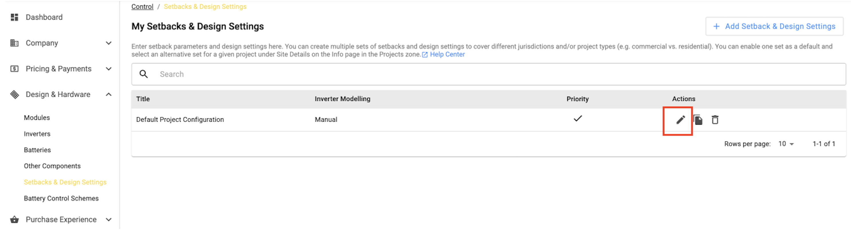Open the Rows per page dropdown
The height and width of the screenshot is (235, 851).
[786, 144]
